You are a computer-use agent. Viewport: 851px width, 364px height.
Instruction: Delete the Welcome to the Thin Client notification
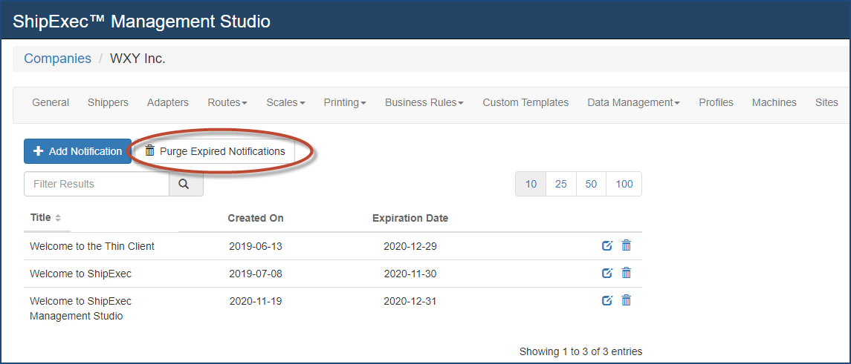click(626, 245)
